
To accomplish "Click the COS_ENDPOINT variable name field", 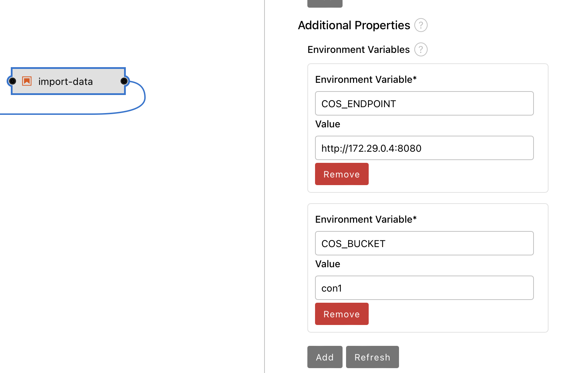I will [x=424, y=103].
